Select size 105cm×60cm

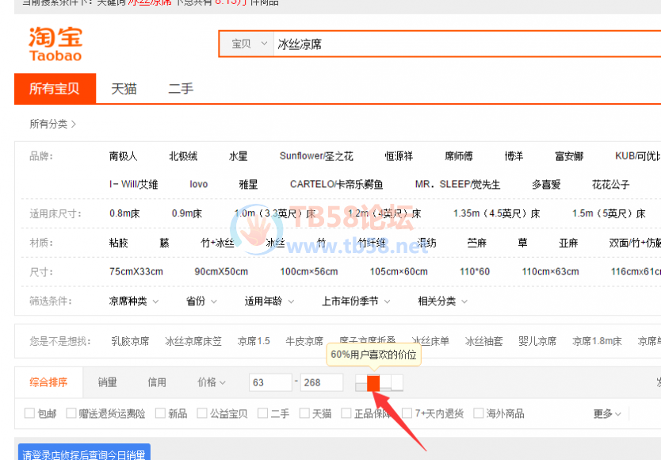coord(399,272)
